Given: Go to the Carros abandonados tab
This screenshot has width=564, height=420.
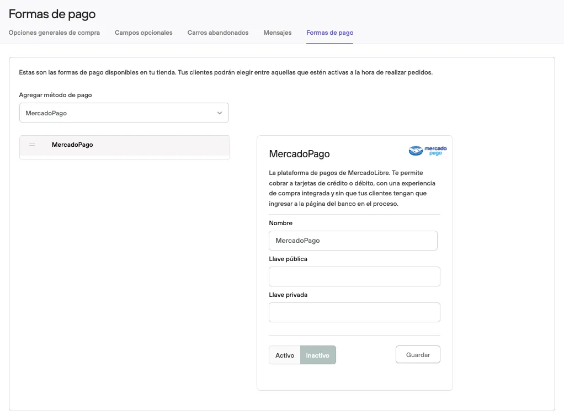Looking at the screenshot, I should click(x=218, y=33).
